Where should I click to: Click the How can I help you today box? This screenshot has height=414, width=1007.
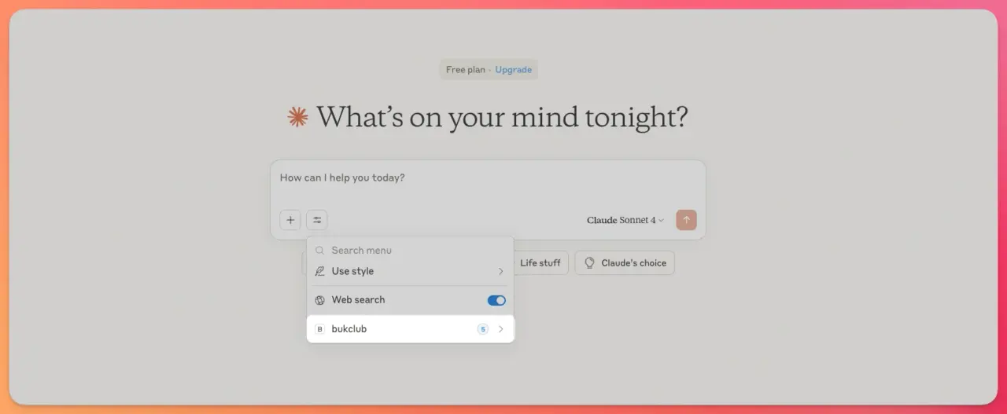click(x=488, y=178)
